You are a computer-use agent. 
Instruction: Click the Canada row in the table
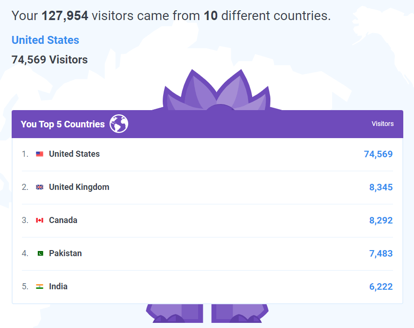[x=207, y=220]
